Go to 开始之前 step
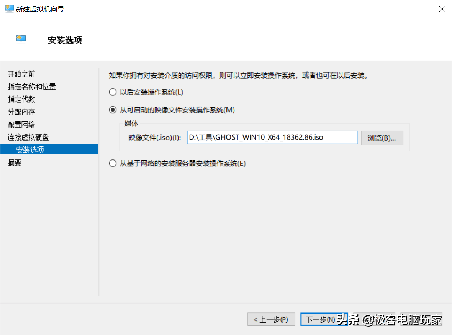The height and width of the screenshot is (335, 452). (x=21, y=74)
